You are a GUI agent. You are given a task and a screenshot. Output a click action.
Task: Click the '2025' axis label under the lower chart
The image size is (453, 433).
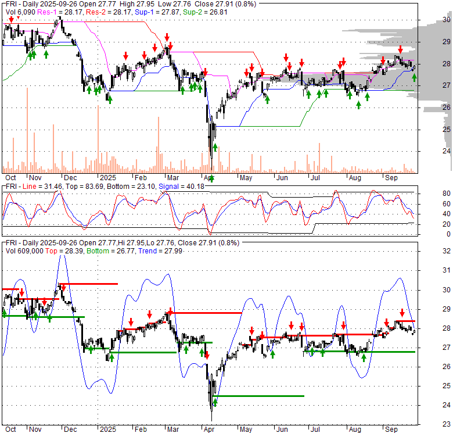[x=108, y=430]
